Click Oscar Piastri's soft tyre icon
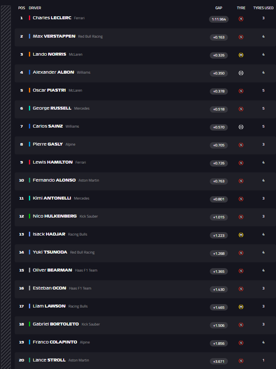The width and height of the screenshot is (276, 369). pyautogui.click(x=241, y=91)
